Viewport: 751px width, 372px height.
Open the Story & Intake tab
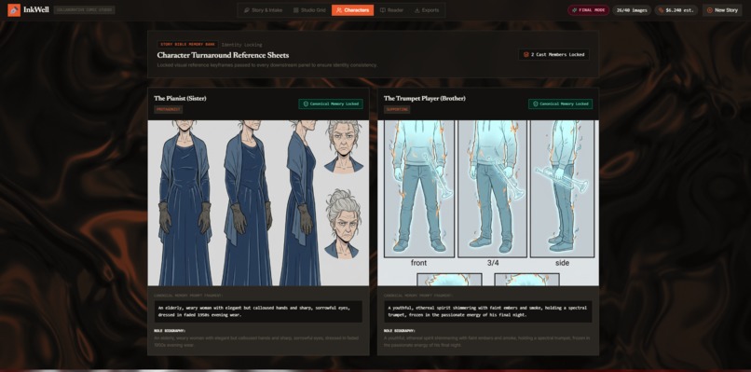pyautogui.click(x=263, y=10)
